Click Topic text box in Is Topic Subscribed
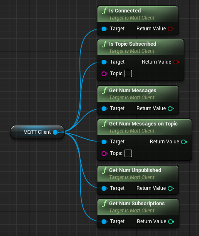The width and height of the screenshot is (199, 236). 128,74
